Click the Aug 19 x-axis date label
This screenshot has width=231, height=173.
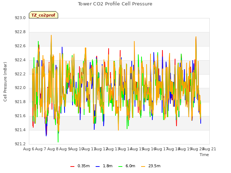click(185, 149)
